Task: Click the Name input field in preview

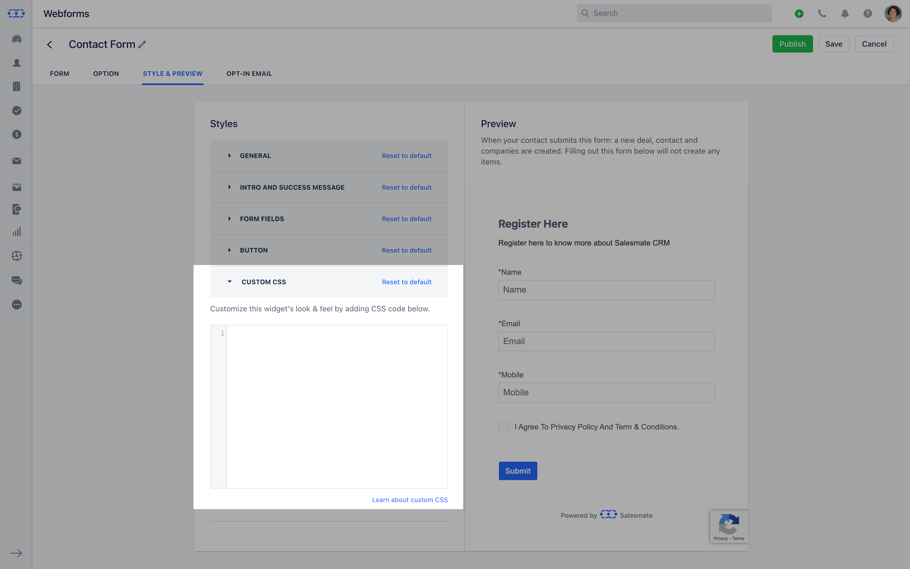Action: pos(606,290)
